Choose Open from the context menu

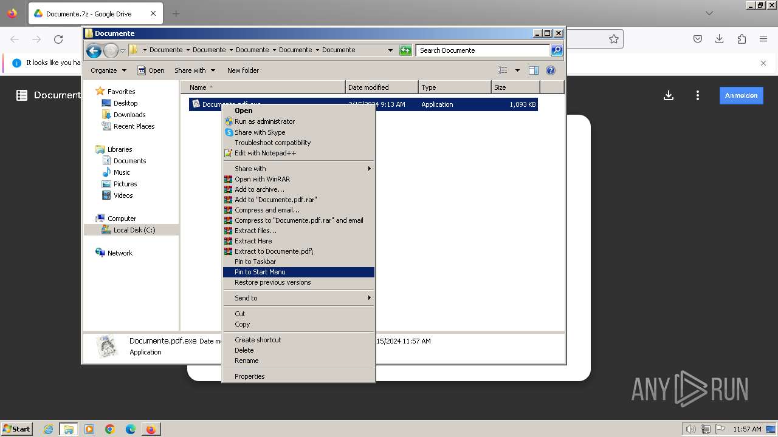[298, 110]
